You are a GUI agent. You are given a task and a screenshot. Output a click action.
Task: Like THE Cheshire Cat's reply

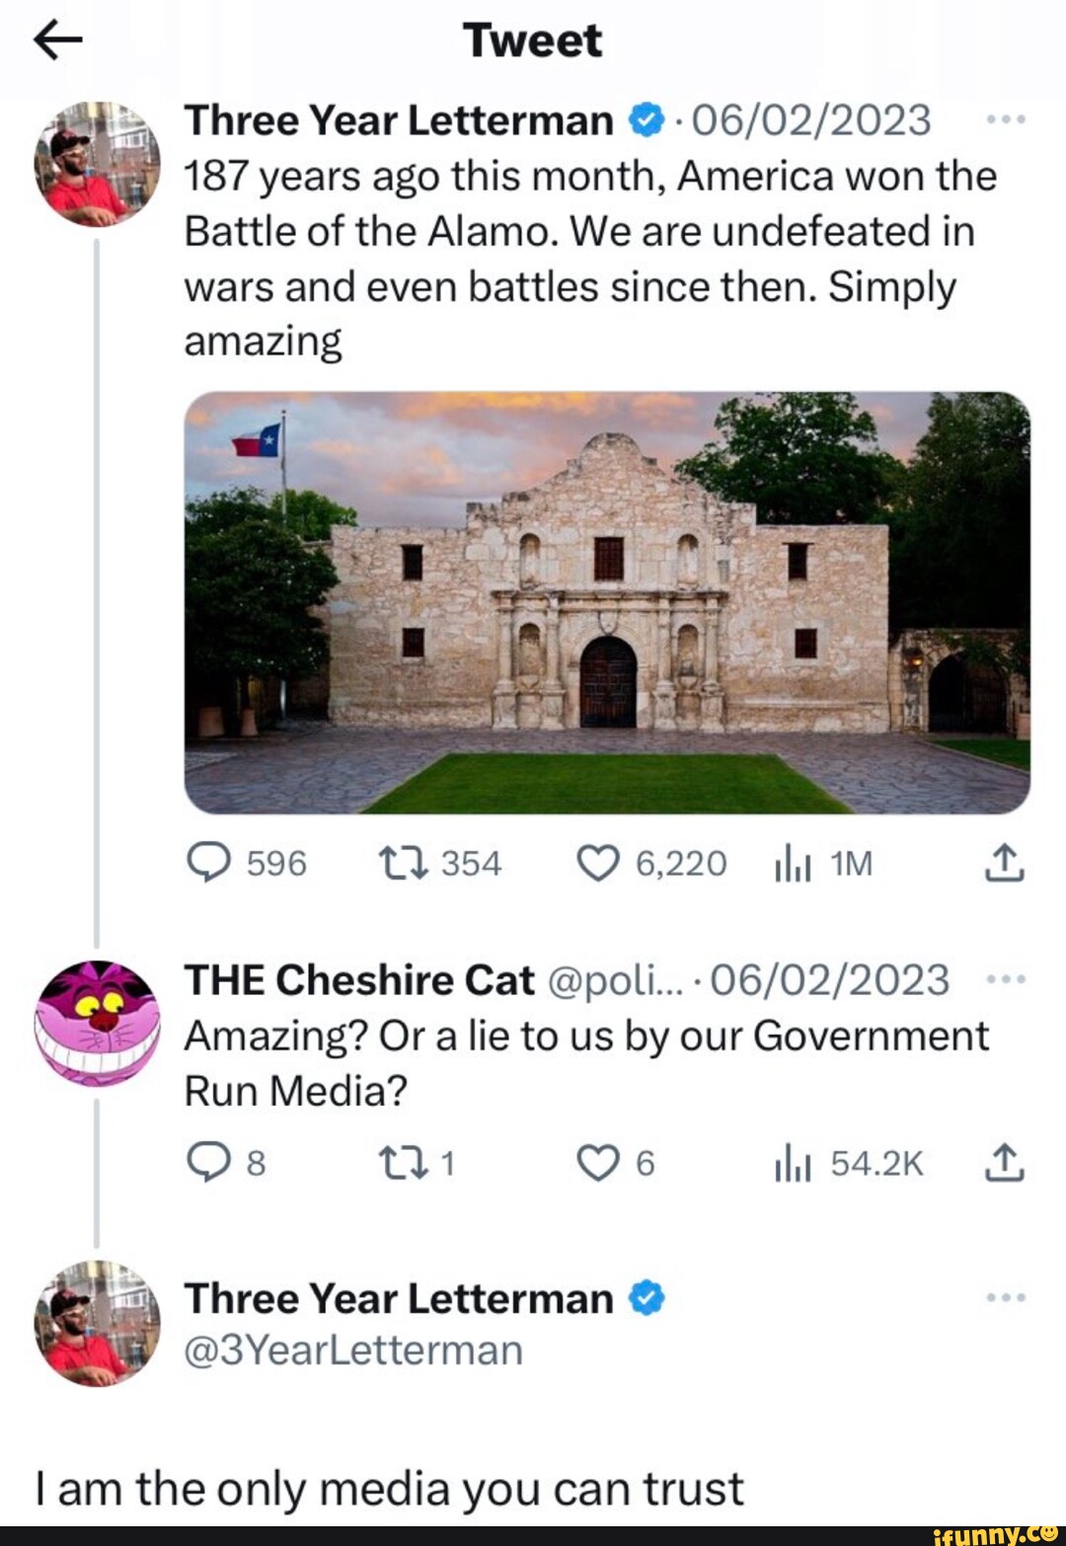click(598, 1164)
